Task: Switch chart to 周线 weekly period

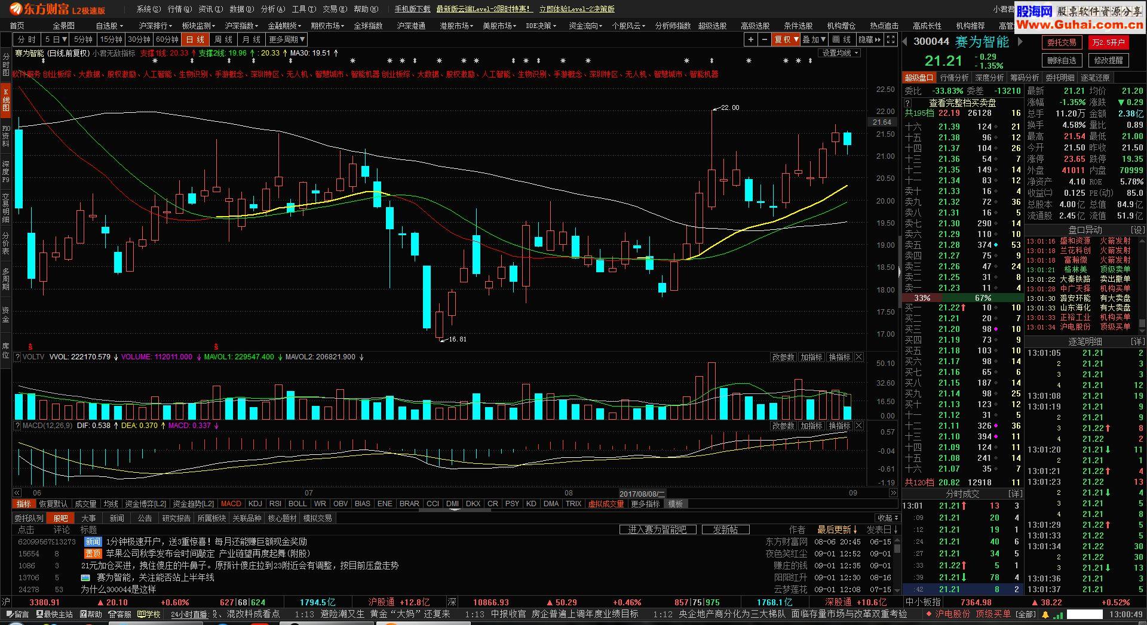Action: [x=223, y=39]
